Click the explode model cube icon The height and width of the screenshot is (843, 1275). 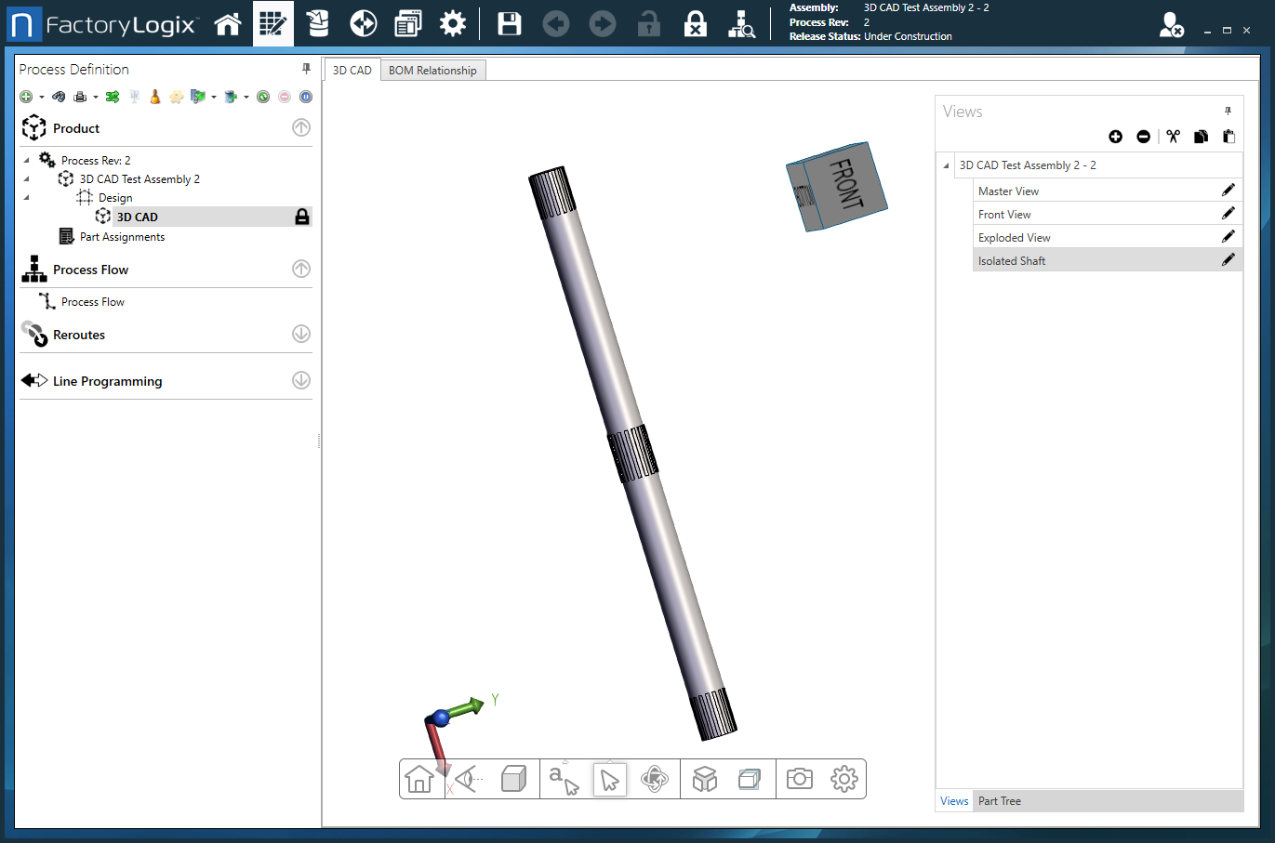705,779
